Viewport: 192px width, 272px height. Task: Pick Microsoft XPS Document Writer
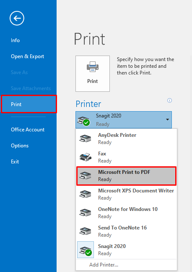(127, 194)
